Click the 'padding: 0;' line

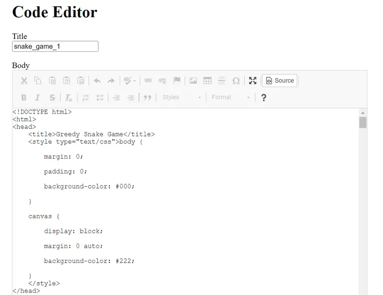click(x=65, y=172)
